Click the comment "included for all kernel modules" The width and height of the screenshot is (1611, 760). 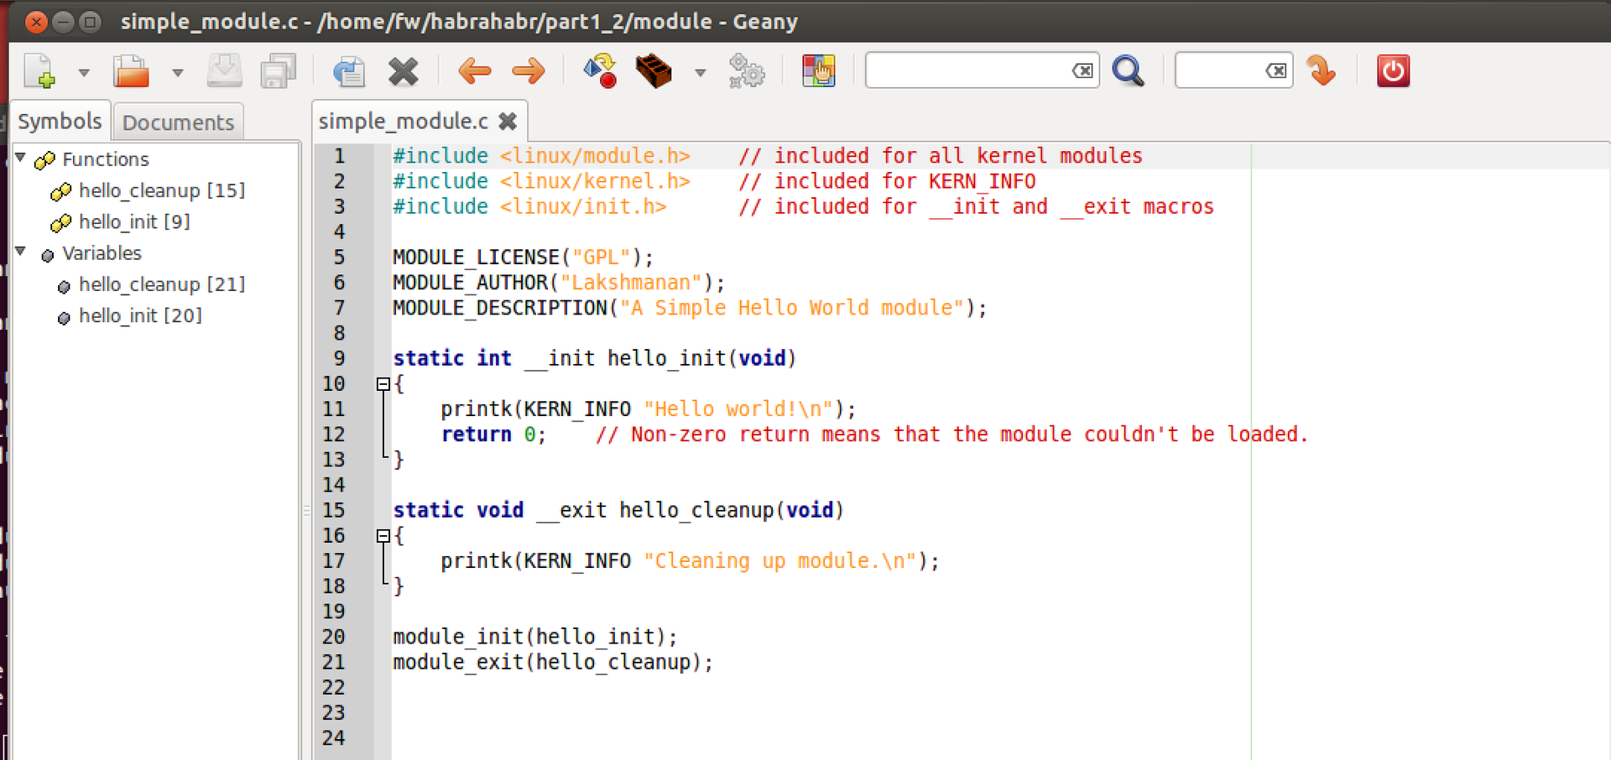[941, 156]
